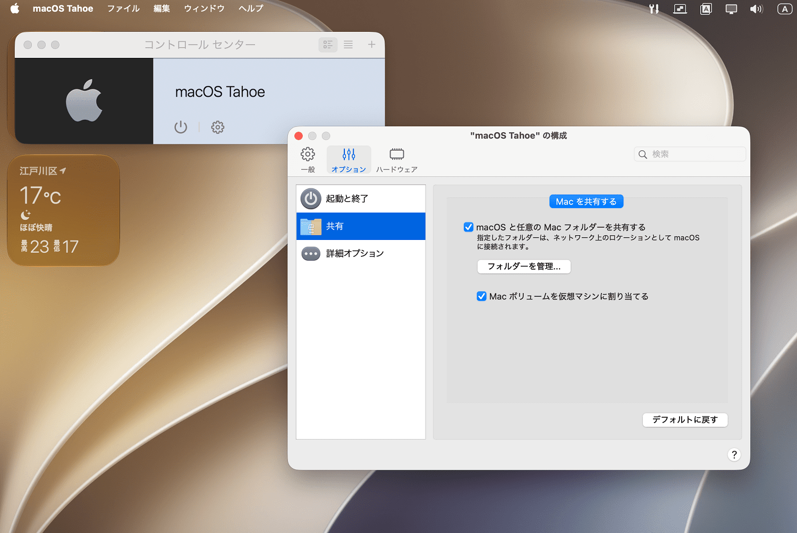Viewport: 797px width, 533px height.
Task: Open the gear settings icon for macOS Tahoe VM
Action: [218, 127]
